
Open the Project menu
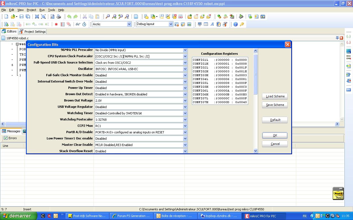pos(31,10)
